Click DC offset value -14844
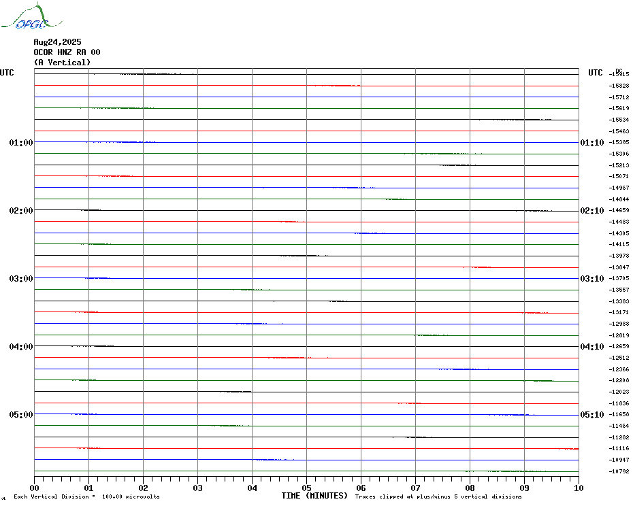Image resolution: width=633 pixels, height=506 pixels. pos(619,199)
